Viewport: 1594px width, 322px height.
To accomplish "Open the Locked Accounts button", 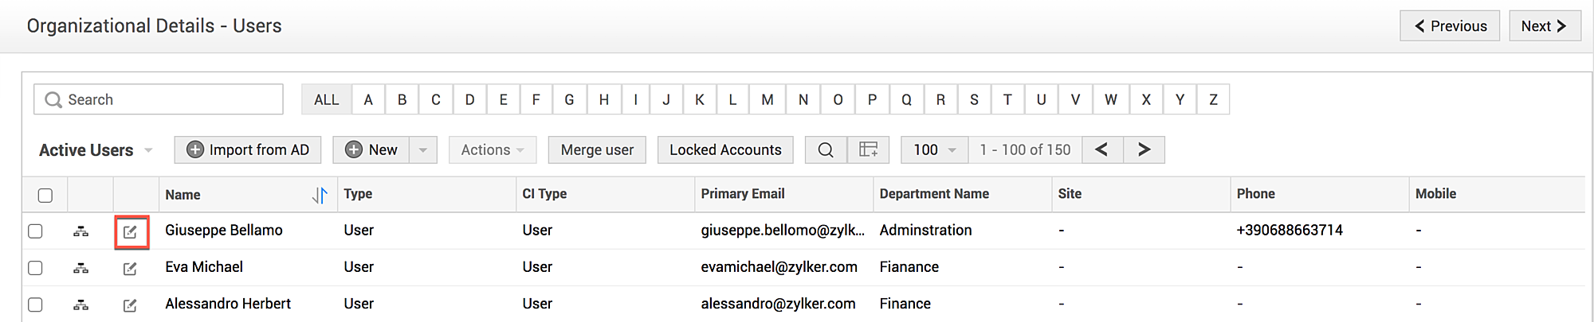I will point(725,150).
